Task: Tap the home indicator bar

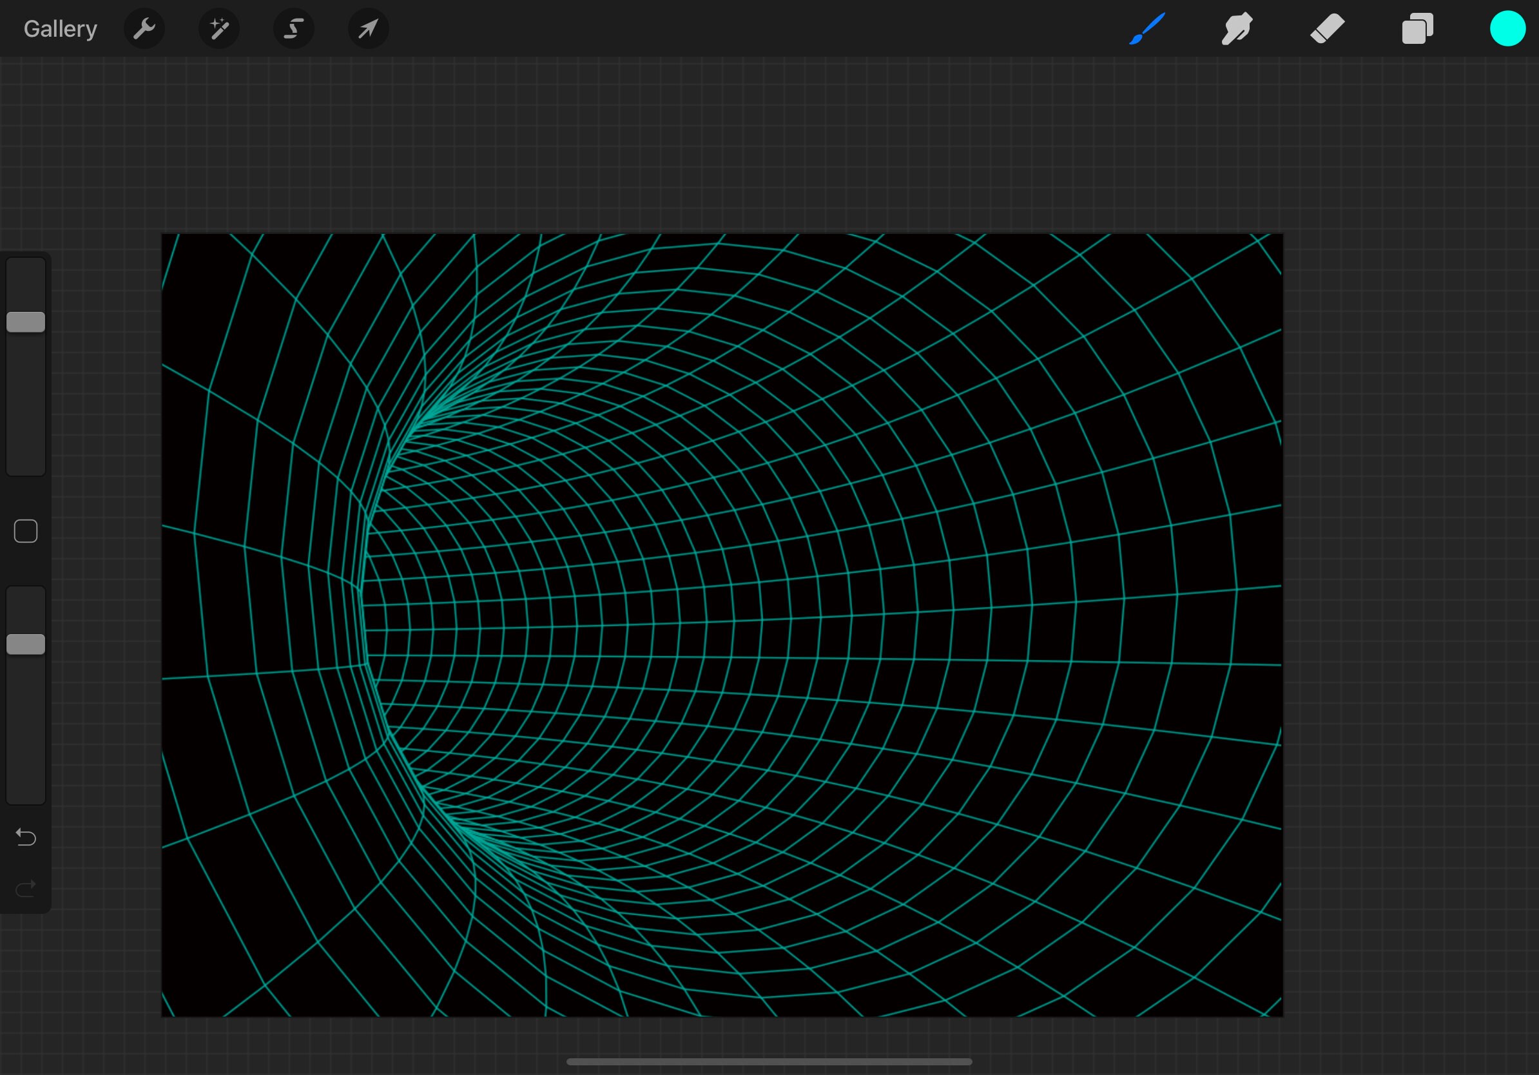Action: pos(769,1061)
